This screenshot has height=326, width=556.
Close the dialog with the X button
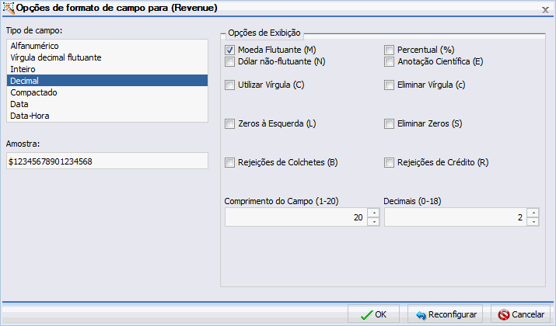[545, 8]
